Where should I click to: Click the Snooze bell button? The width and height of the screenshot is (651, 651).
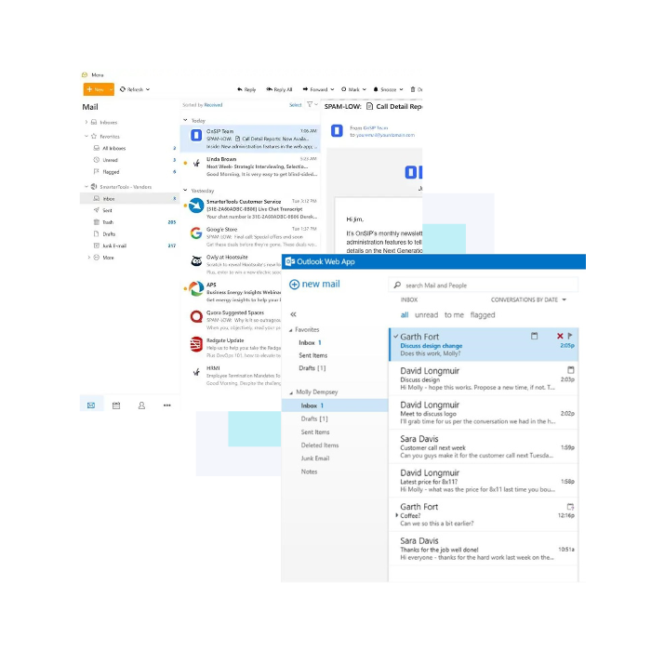click(x=385, y=89)
